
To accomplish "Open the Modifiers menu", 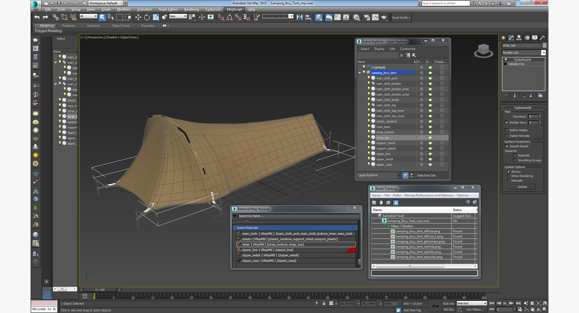I will 124,9.
